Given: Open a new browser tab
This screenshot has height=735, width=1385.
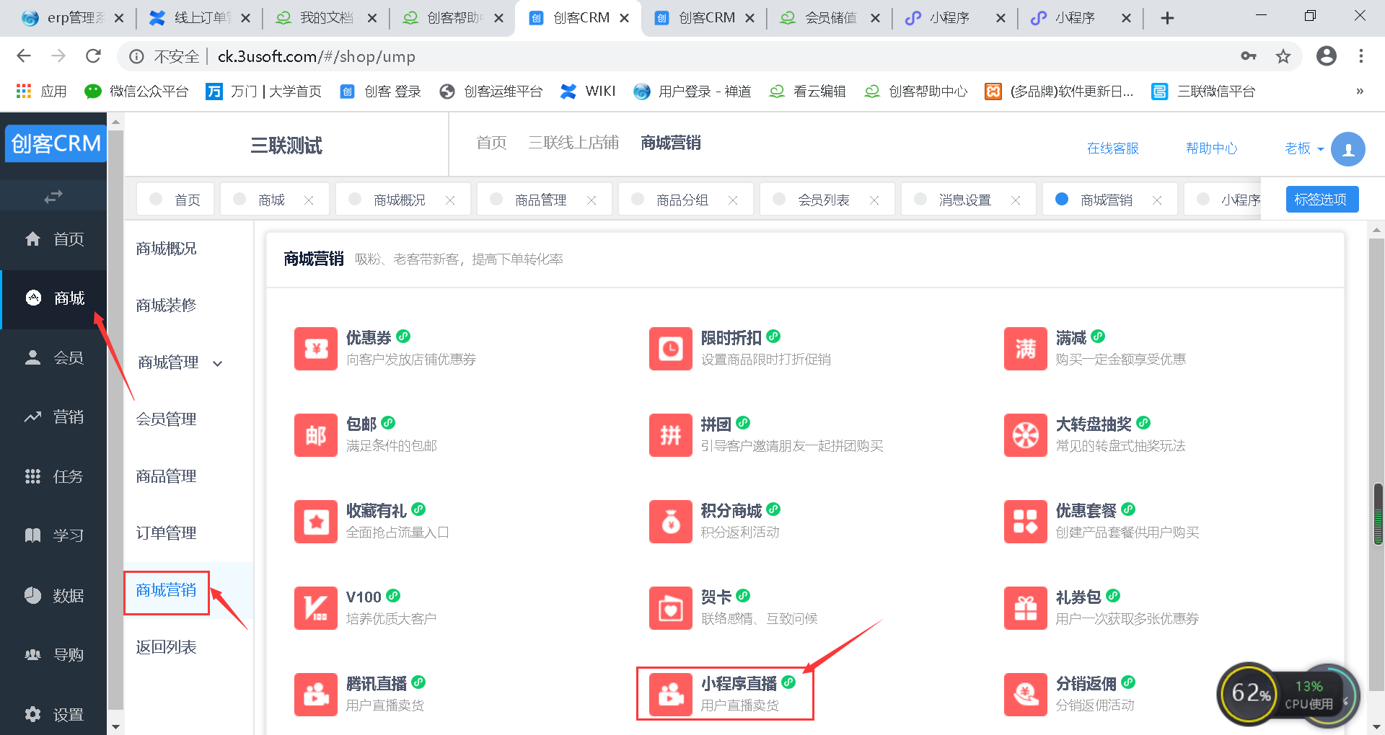Looking at the screenshot, I should (1167, 18).
